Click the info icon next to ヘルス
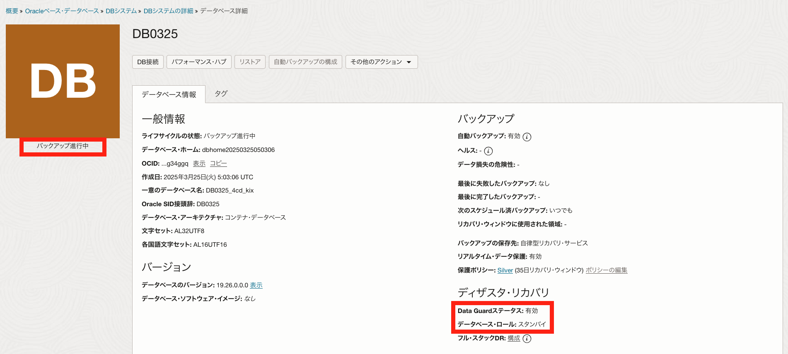 click(x=488, y=151)
